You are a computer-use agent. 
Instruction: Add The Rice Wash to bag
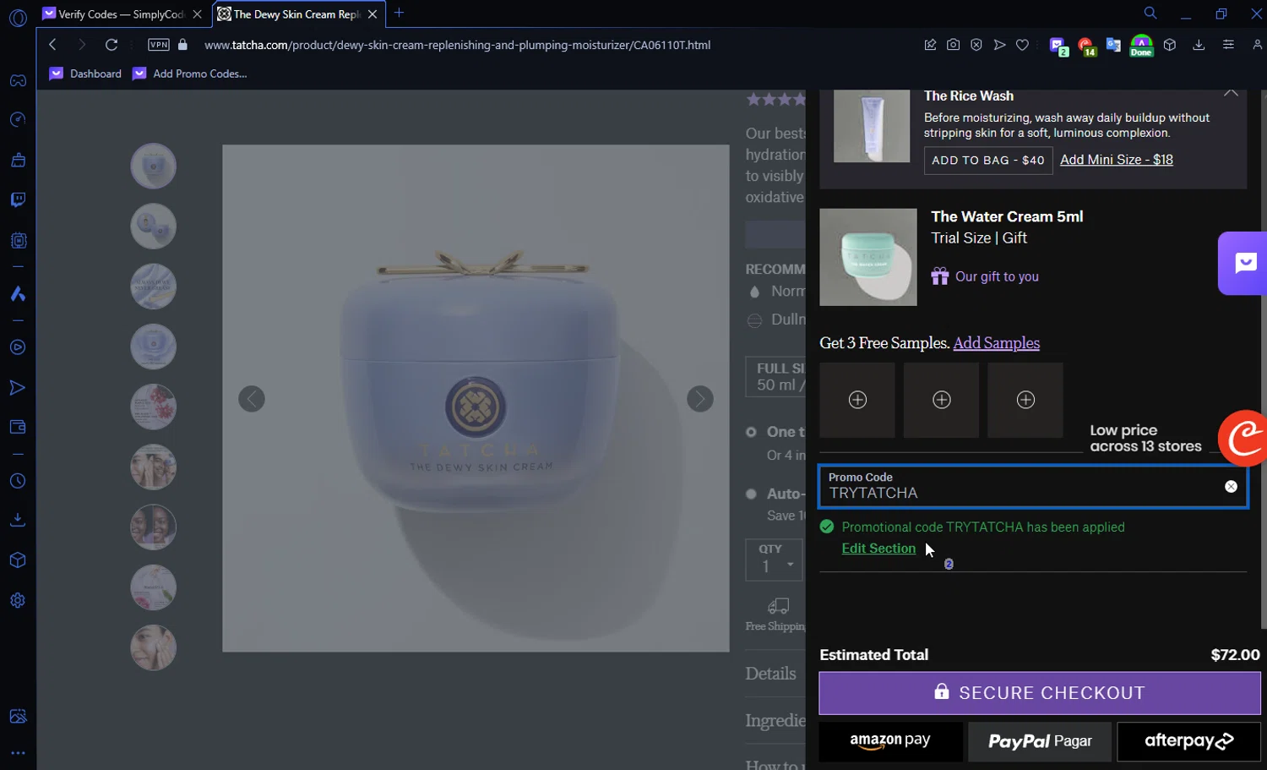(x=988, y=161)
